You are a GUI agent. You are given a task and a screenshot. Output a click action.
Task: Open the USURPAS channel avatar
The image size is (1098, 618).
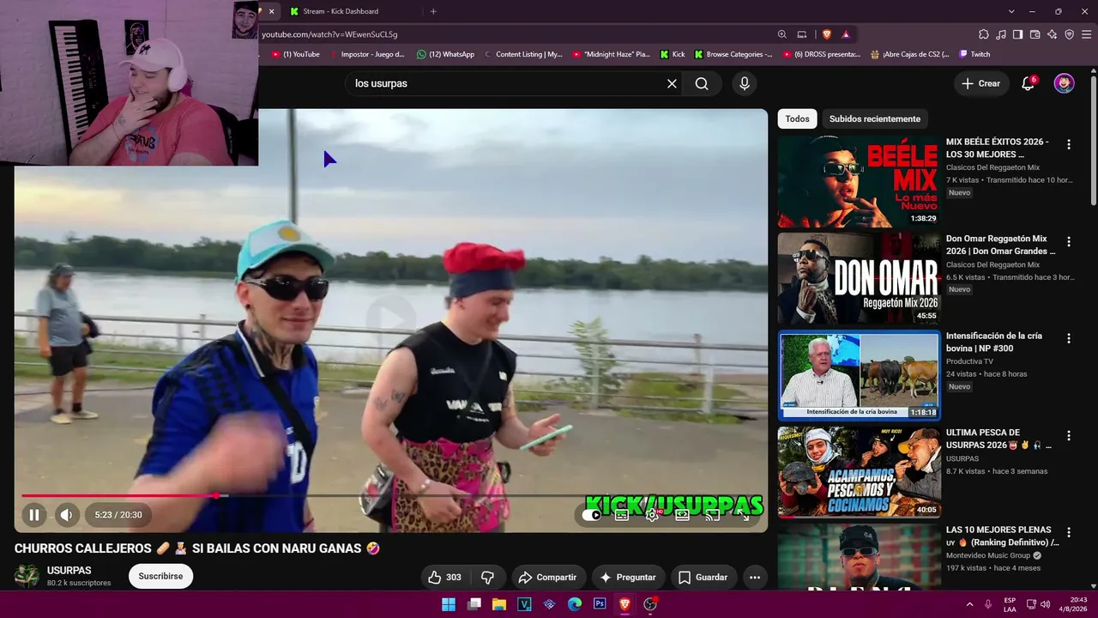27,576
